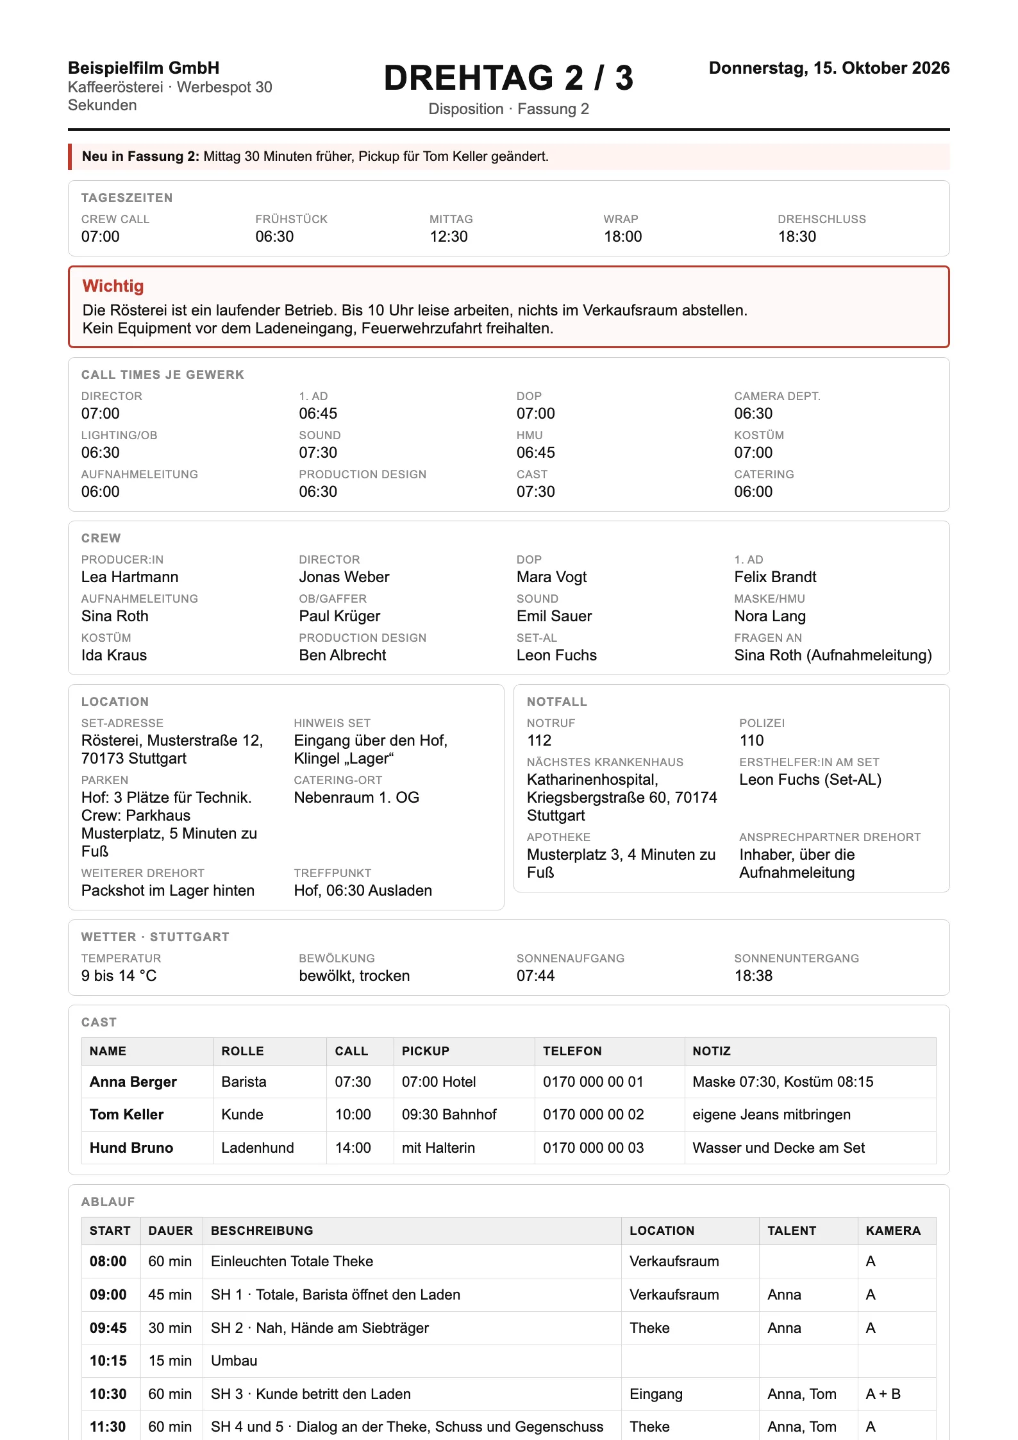
Task: Click director name Jonas Weber
Action: [344, 577]
